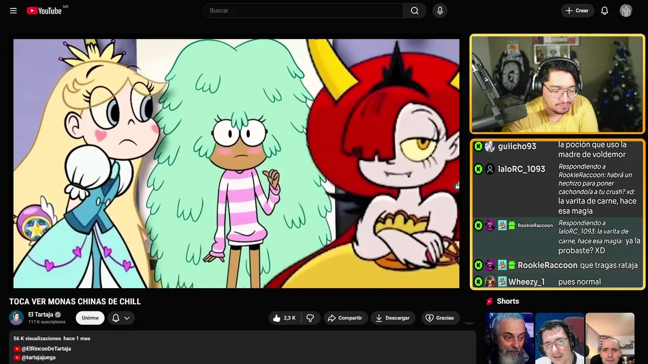This screenshot has width=648, height=364.
Task: Click the Kick badge next to Wheezy_1
Action: point(478,282)
